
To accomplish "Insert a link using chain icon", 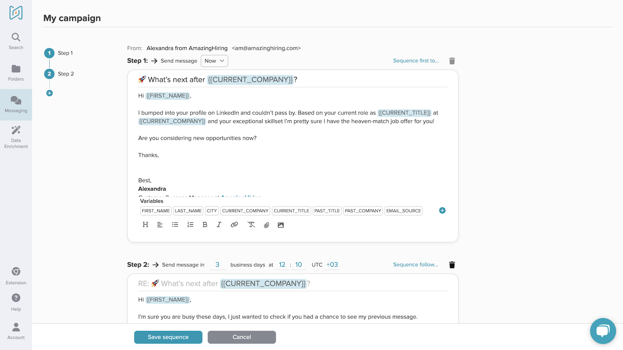I will [234, 225].
